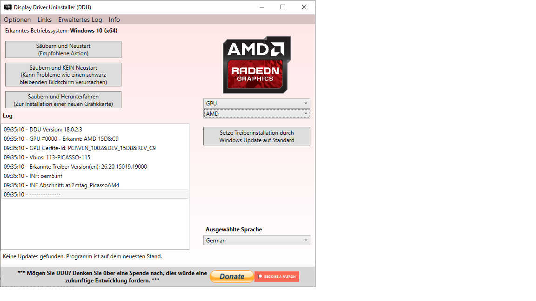Open the Links menu
This screenshot has height=301, width=536.
(x=45, y=20)
